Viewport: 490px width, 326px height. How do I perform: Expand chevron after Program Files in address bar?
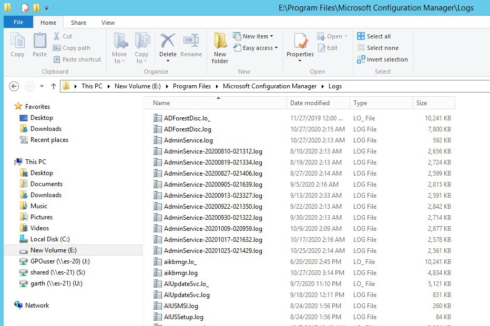coord(217,86)
